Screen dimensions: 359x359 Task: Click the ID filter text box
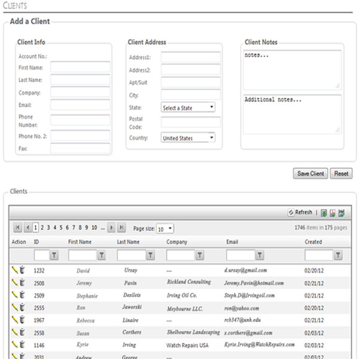click(42, 255)
